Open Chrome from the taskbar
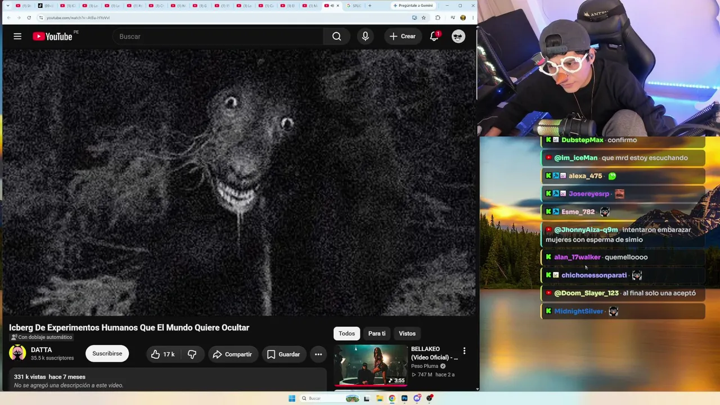The height and width of the screenshot is (405, 720). (x=392, y=398)
